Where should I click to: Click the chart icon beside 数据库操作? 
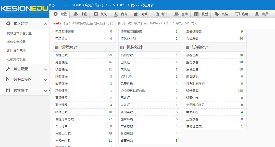tap(8, 80)
